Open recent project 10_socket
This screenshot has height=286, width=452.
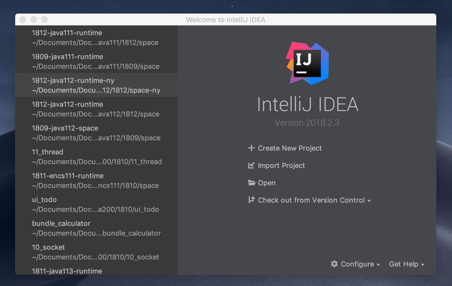(x=96, y=252)
